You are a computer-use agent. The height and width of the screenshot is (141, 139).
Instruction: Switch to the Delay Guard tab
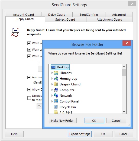57,15
